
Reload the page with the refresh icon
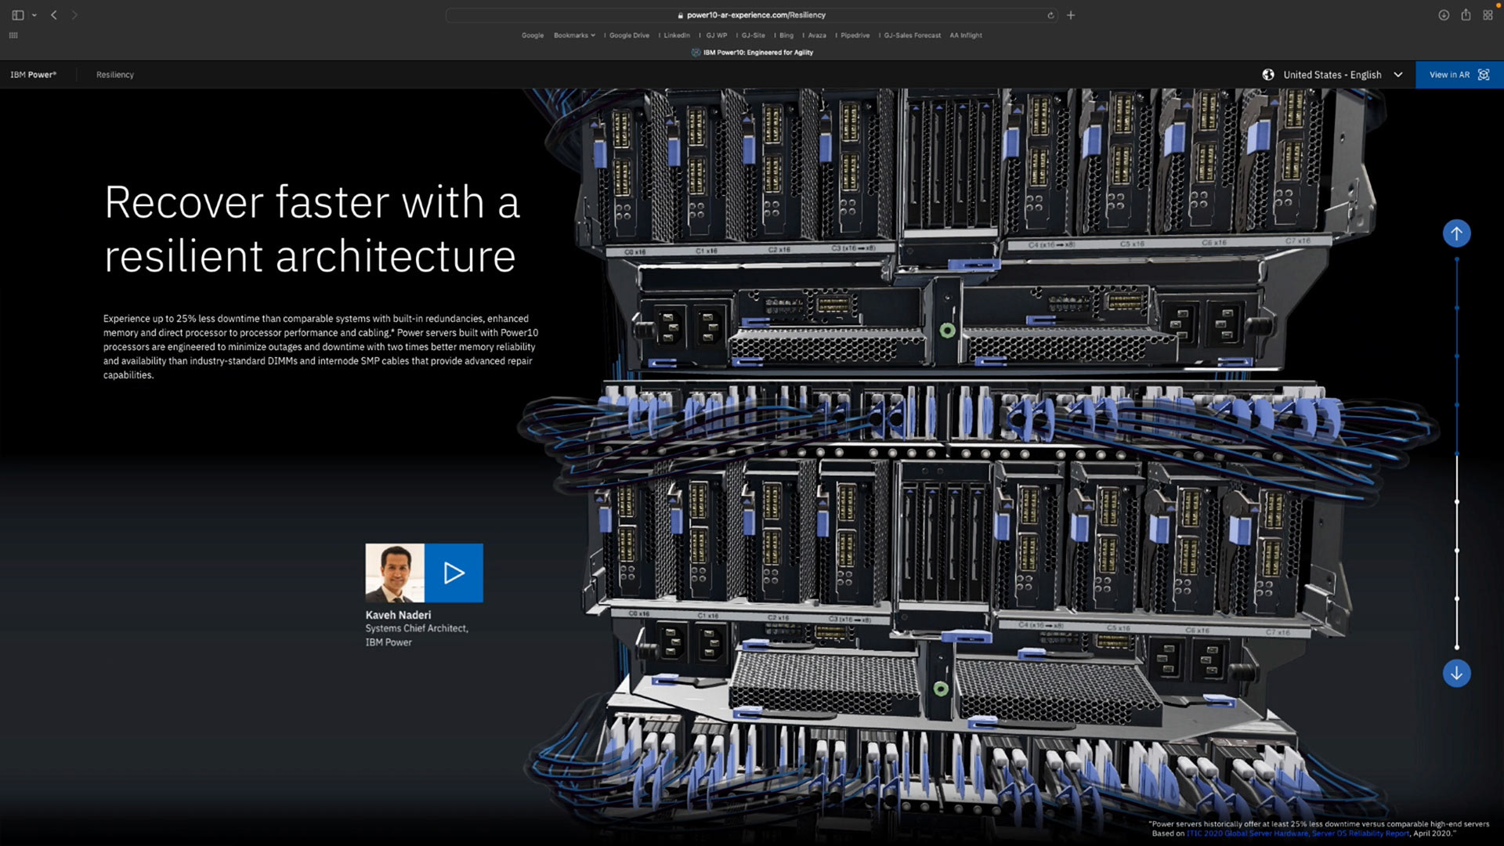[x=1050, y=15]
